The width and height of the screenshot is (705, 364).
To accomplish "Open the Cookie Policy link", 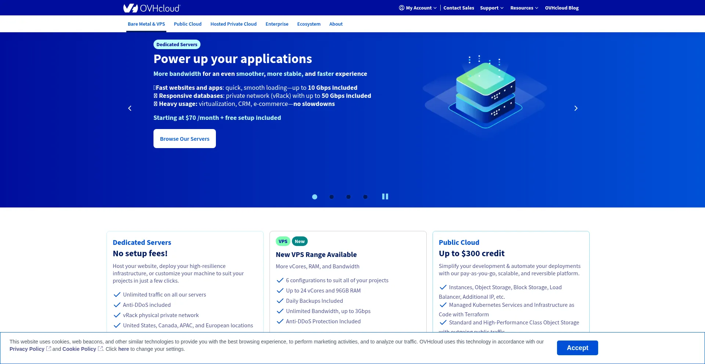I will coord(79,349).
